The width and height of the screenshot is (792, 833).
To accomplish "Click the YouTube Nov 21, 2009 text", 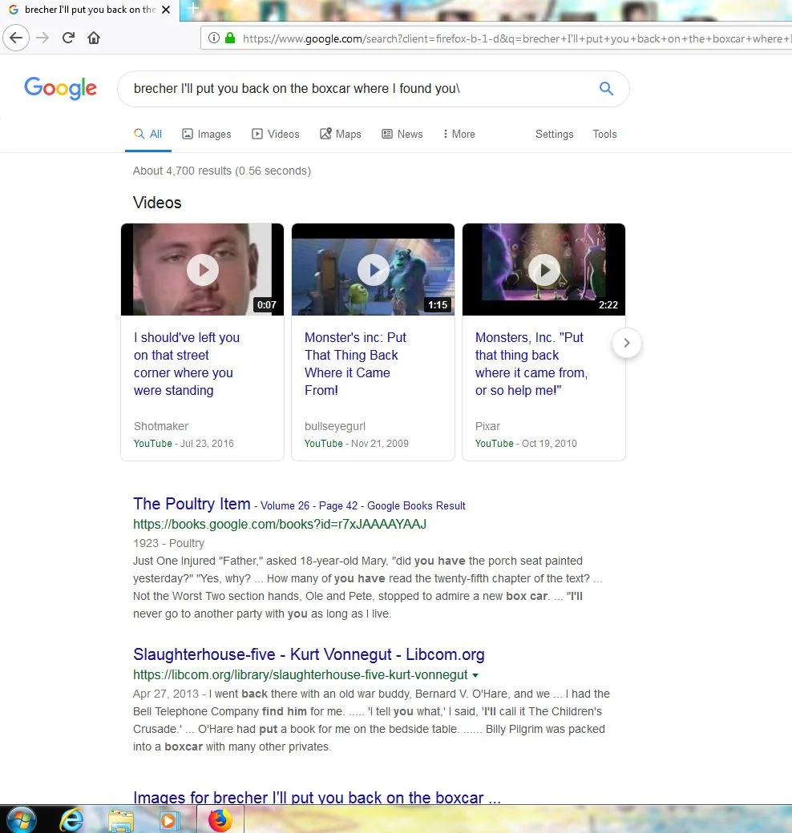I will click(356, 443).
